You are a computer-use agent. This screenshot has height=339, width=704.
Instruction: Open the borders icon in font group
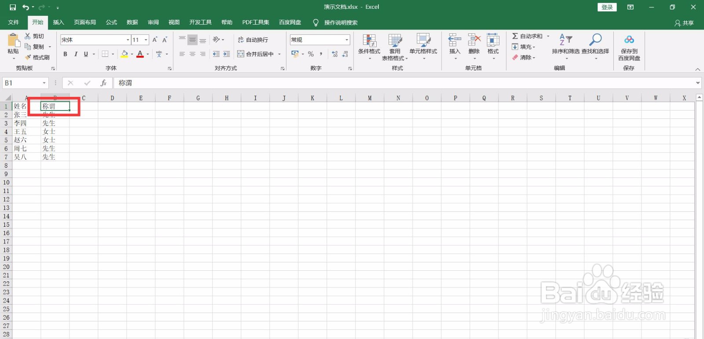105,54
